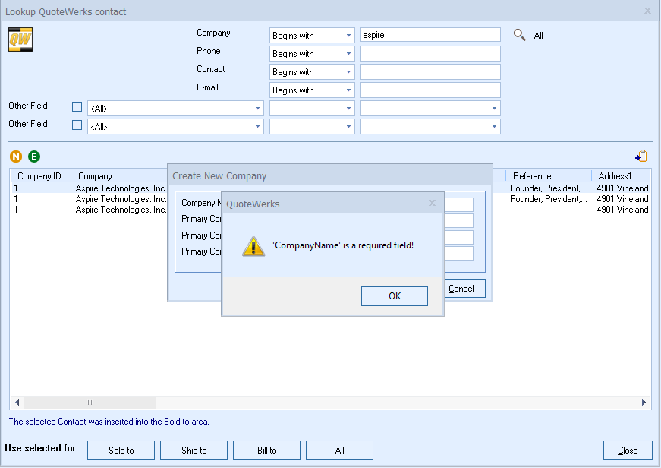The width and height of the screenshot is (661, 468).
Task: Click the Reference column header
Action: click(532, 176)
